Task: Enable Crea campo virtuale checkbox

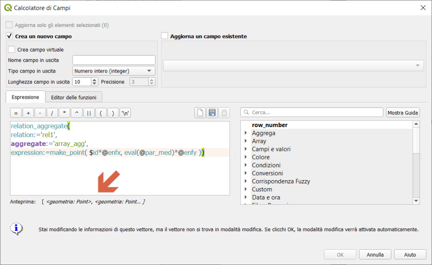Action: click(12, 49)
